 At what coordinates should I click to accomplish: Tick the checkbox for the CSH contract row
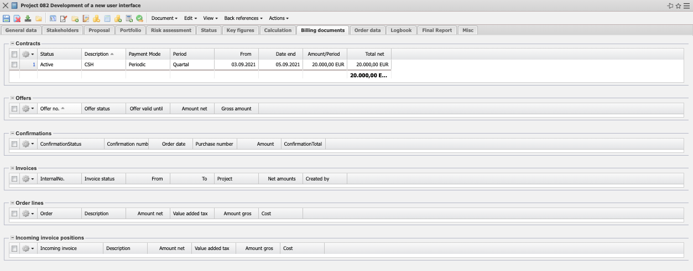pyautogui.click(x=14, y=65)
